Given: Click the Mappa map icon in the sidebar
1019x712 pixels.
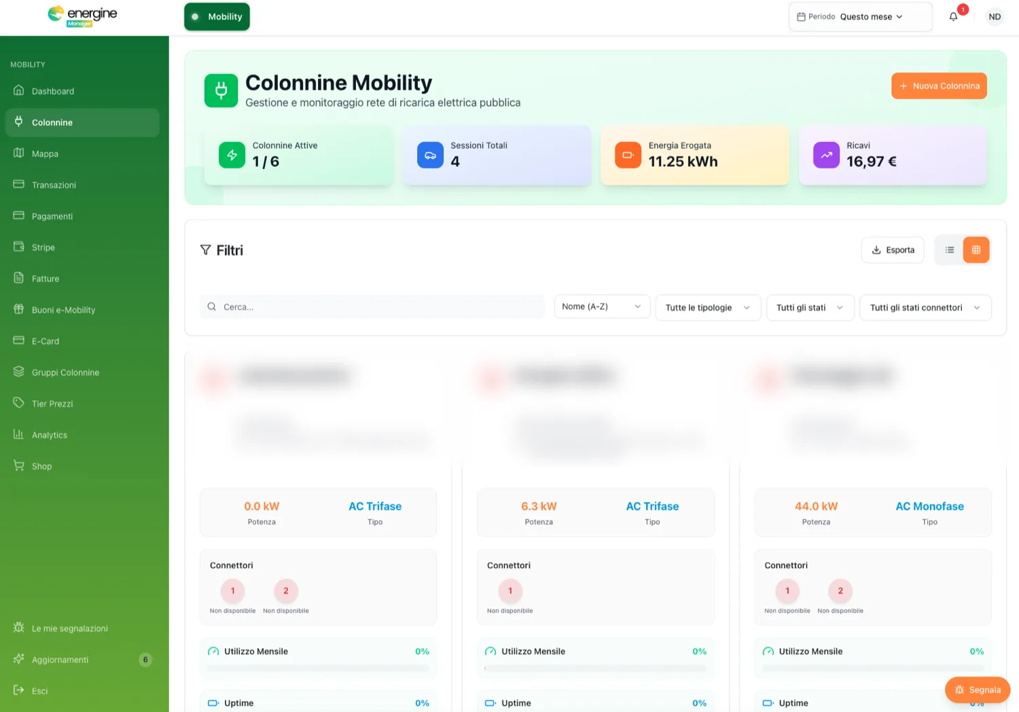Looking at the screenshot, I should pos(19,153).
